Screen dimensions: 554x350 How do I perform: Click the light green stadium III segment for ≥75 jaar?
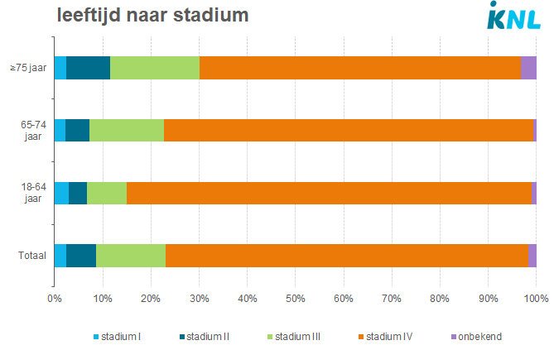(155, 68)
